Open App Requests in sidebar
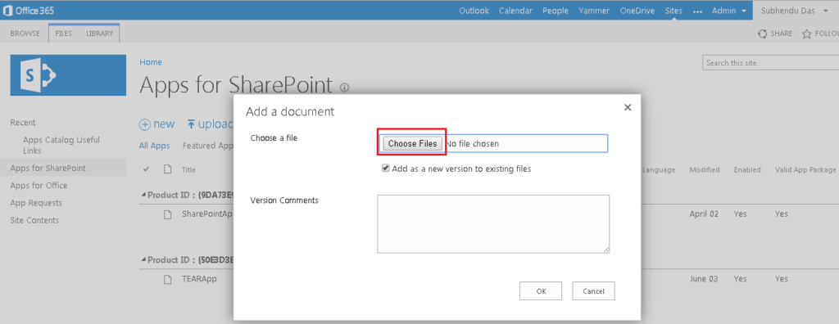Screen dimensions: 839x324 point(36,203)
